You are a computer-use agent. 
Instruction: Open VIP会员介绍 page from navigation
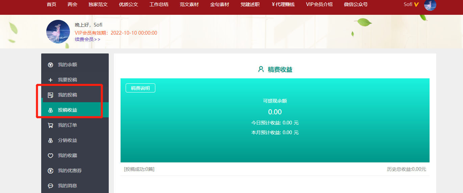tap(319, 5)
